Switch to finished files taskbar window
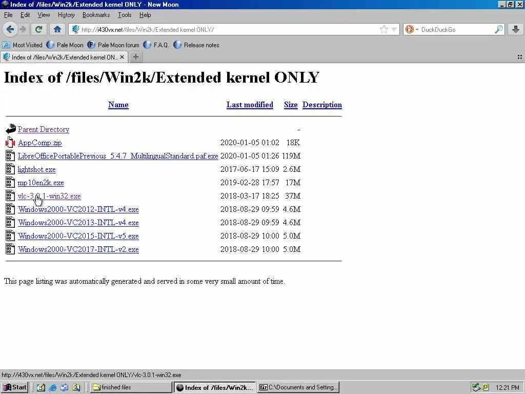The image size is (525, 394). point(131,387)
